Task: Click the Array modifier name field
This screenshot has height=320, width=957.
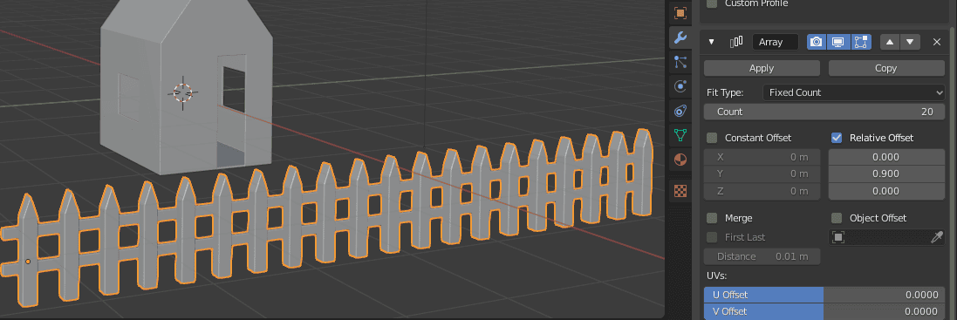Action: (x=776, y=42)
